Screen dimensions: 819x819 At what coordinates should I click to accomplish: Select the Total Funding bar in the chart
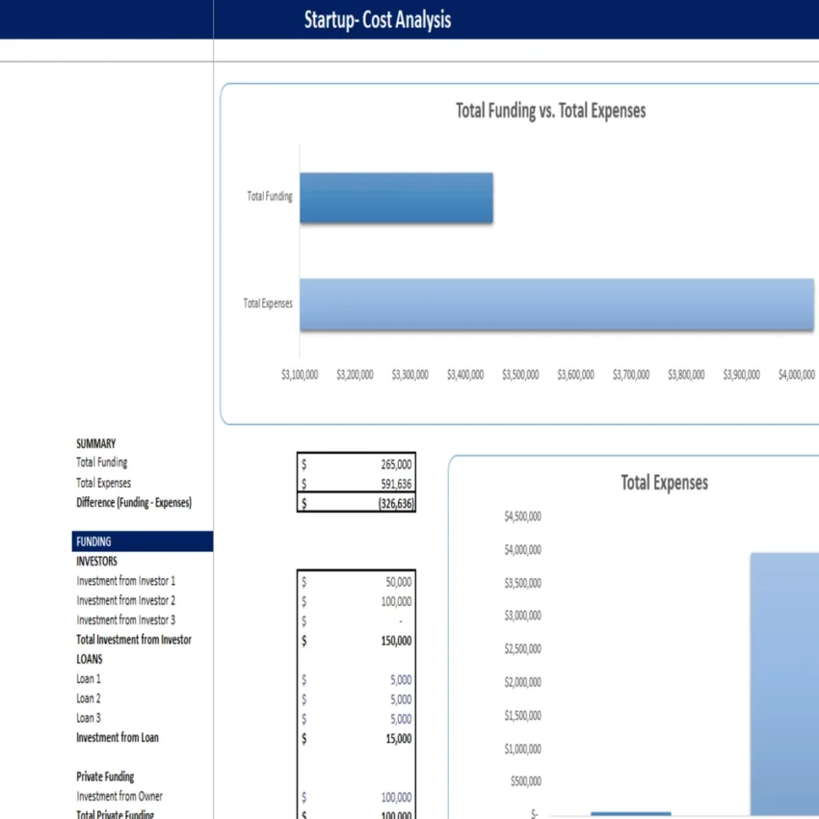pos(395,197)
